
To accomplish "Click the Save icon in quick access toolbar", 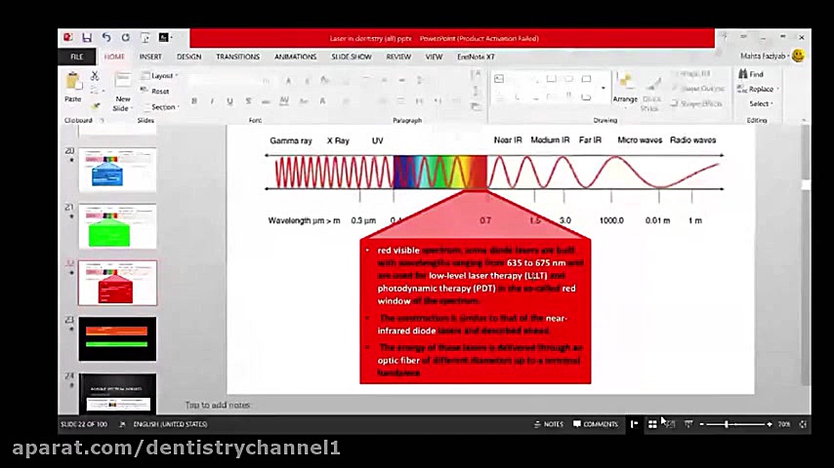I will click(x=87, y=38).
